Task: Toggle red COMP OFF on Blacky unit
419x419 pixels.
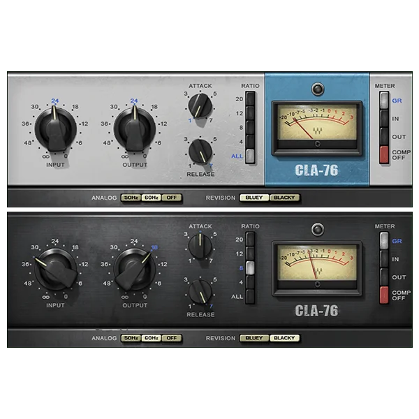Action: coord(384,295)
